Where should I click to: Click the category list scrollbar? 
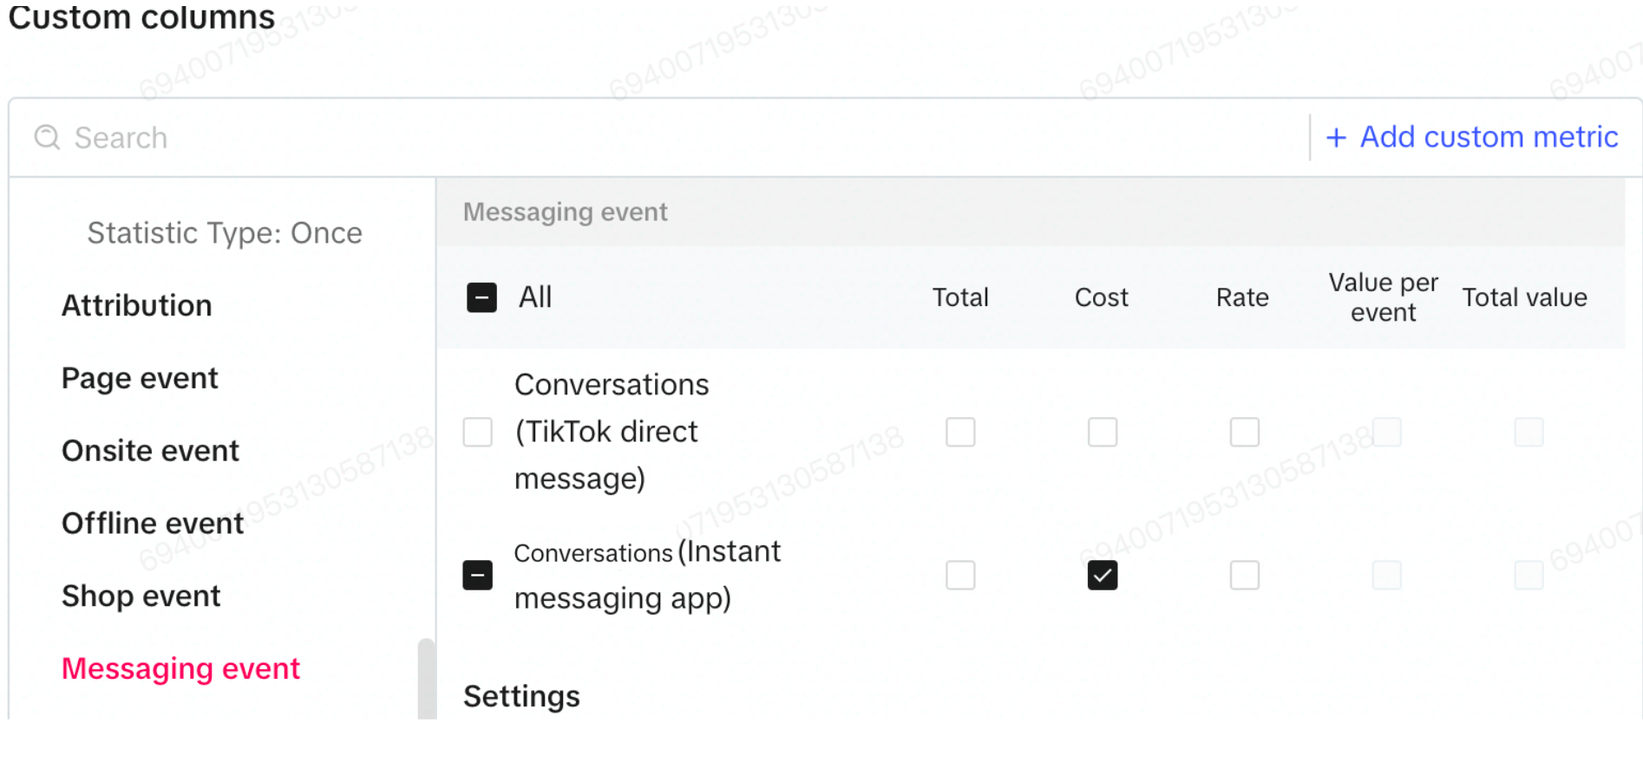pos(426,679)
